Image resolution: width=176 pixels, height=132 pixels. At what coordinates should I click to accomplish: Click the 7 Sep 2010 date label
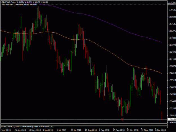[x=104, y=130]
